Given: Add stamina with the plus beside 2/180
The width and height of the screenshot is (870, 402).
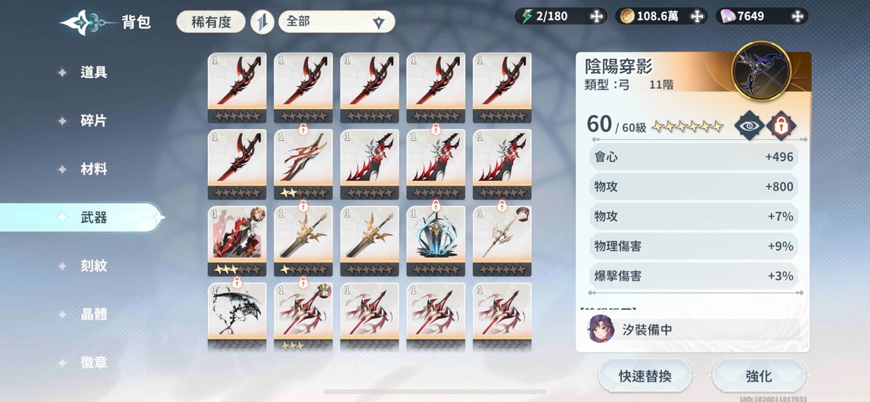Looking at the screenshot, I should tap(596, 16).
